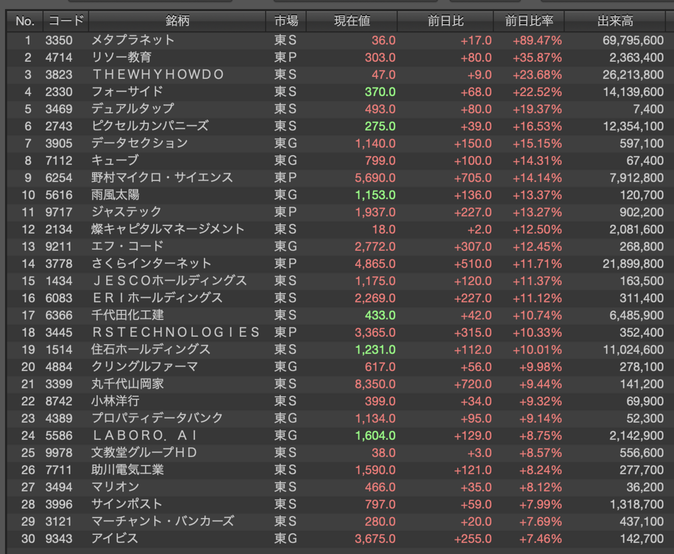Click キューブ stock name
Screen dimensions: 674x554
tap(115, 161)
